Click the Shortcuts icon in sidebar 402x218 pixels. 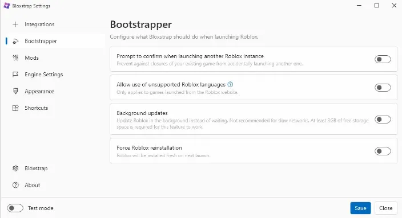(15, 108)
